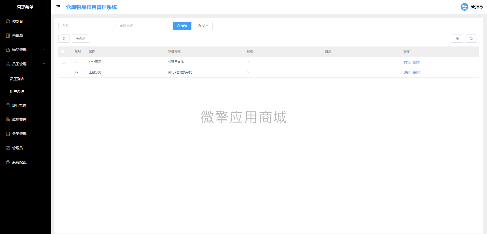Open 申请单 menu item

(x=25, y=36)
